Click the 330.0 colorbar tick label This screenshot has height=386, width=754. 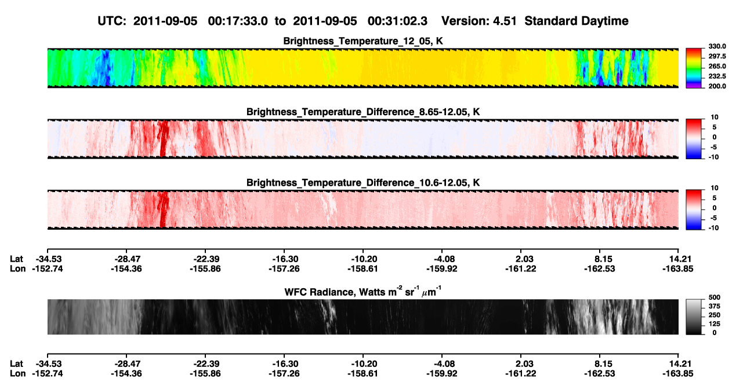click(x=717, y=47)
